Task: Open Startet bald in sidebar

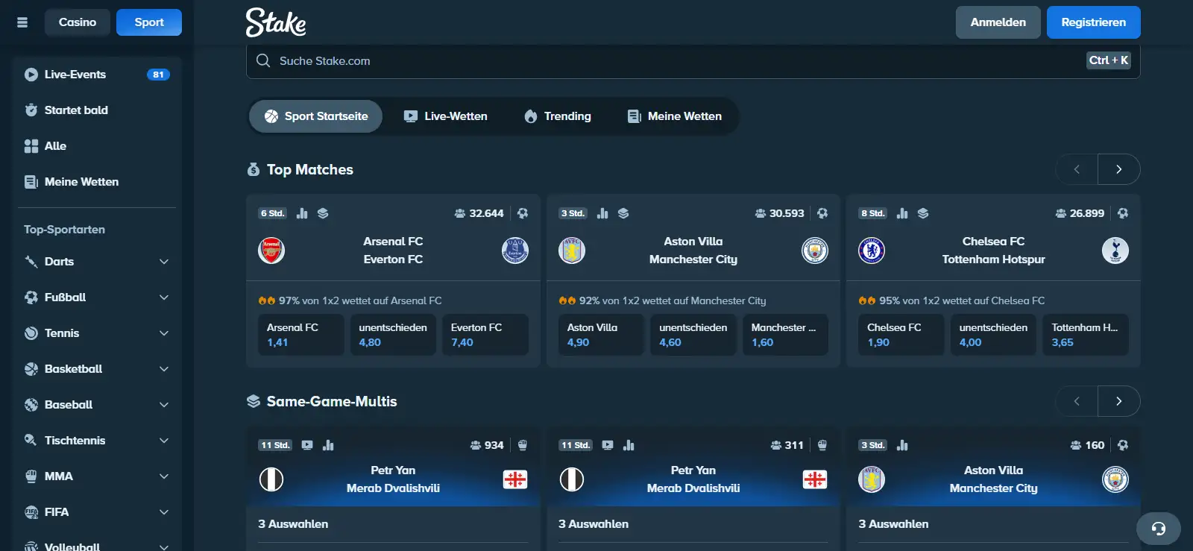Action: (97, 110)
